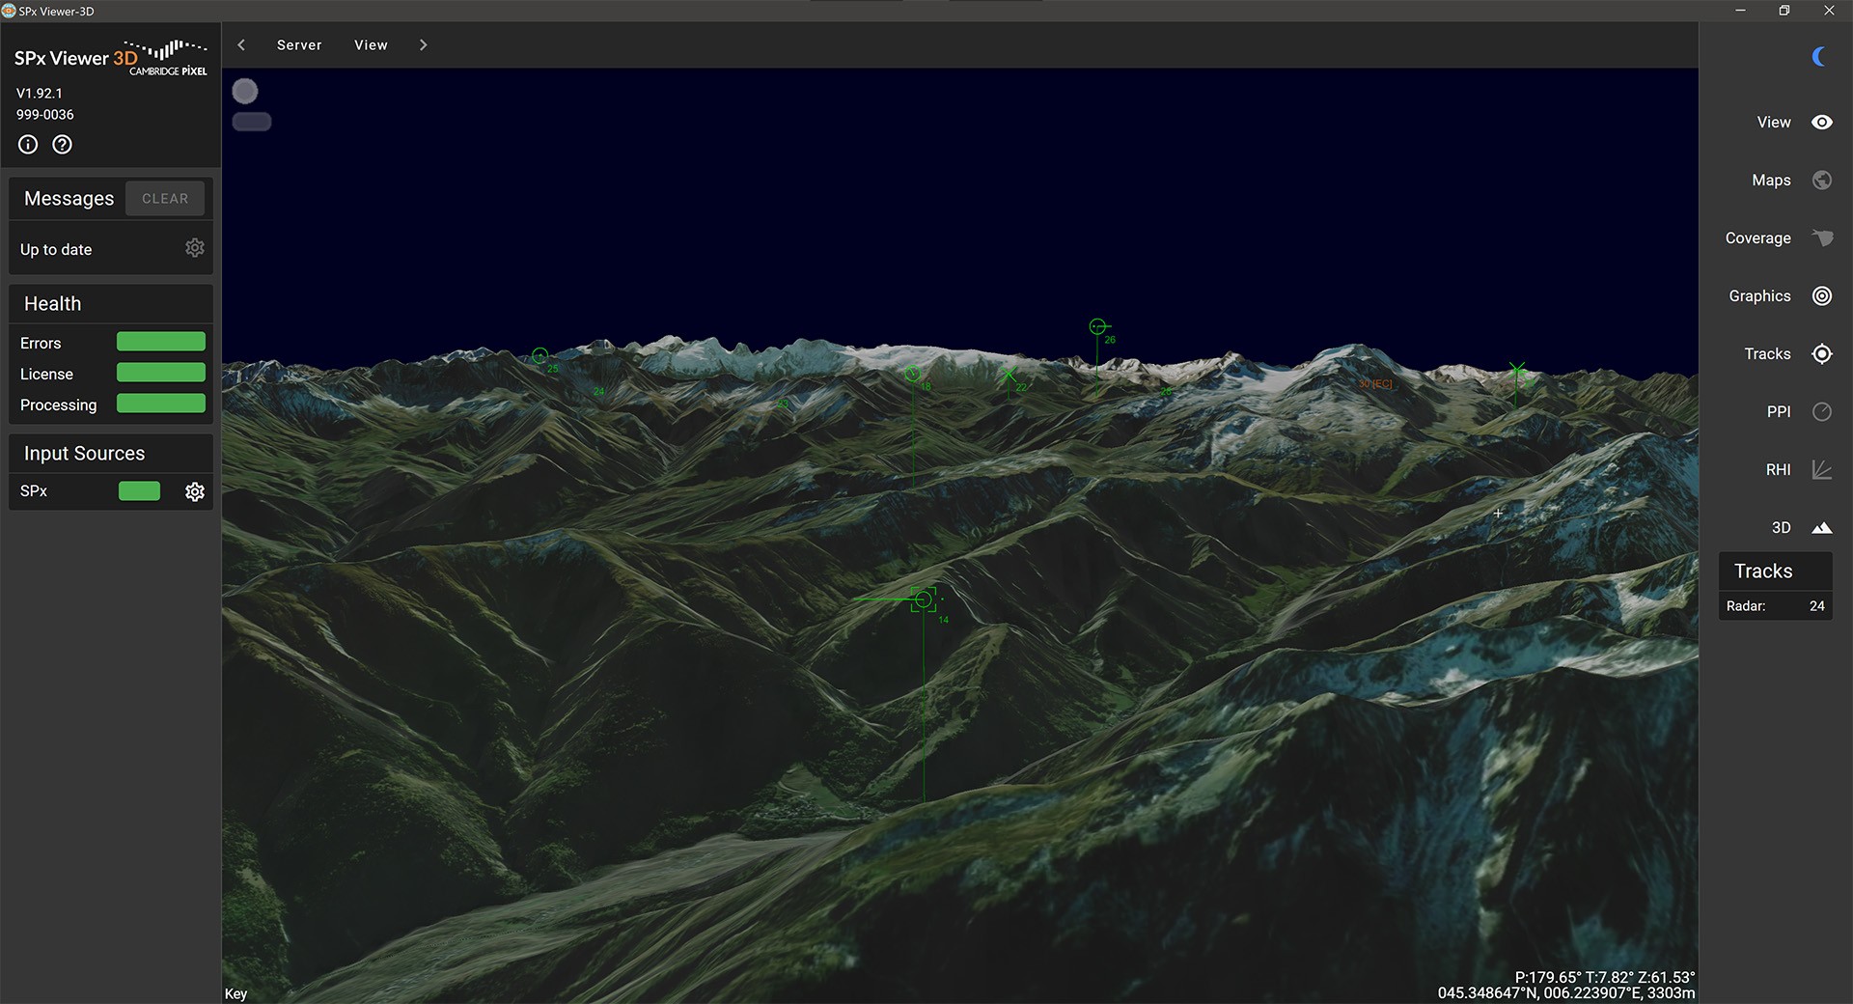1853x1004 pixels.
Task: Expand the Key legend in map corner
Action: 236,993
